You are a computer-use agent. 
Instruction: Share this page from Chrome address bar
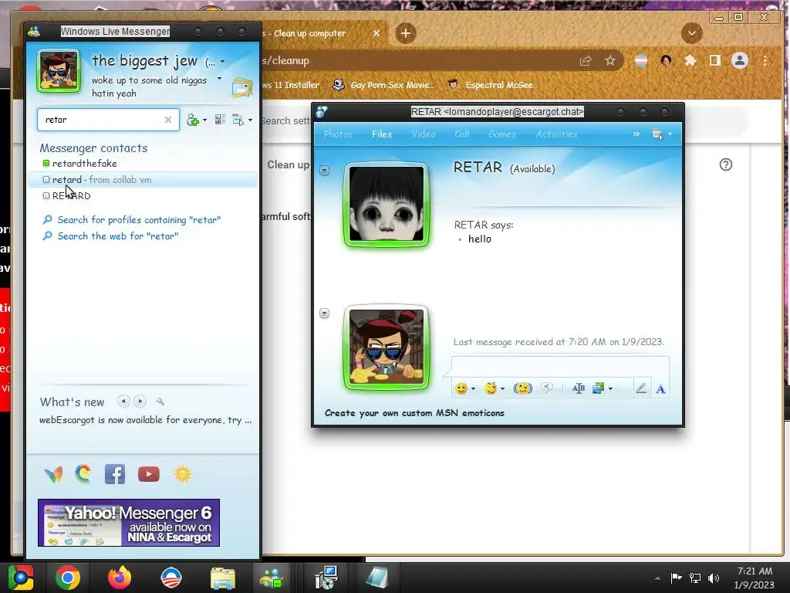[586, 61]
